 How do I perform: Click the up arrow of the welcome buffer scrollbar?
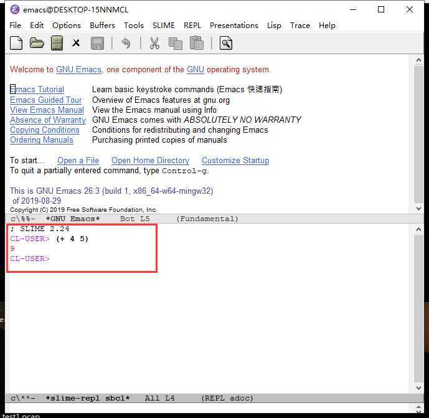[418, 60]
